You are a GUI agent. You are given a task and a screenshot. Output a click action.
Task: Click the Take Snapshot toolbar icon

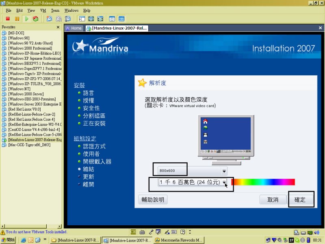(49, 19)
